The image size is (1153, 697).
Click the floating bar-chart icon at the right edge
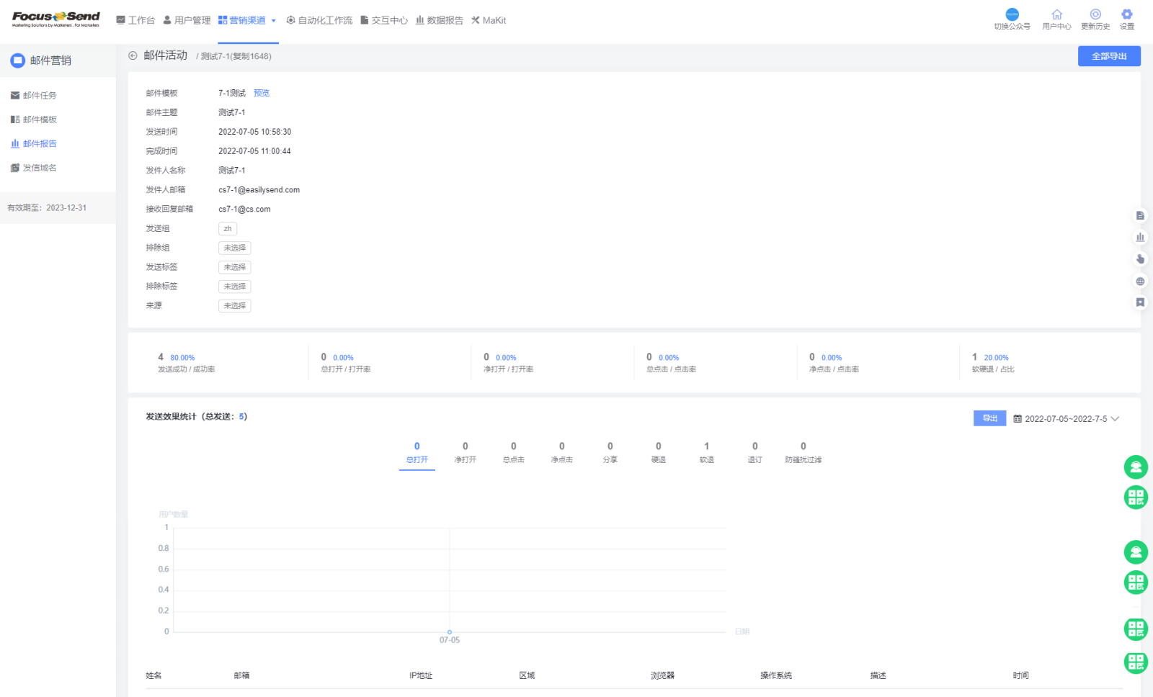coord(1140,237)
